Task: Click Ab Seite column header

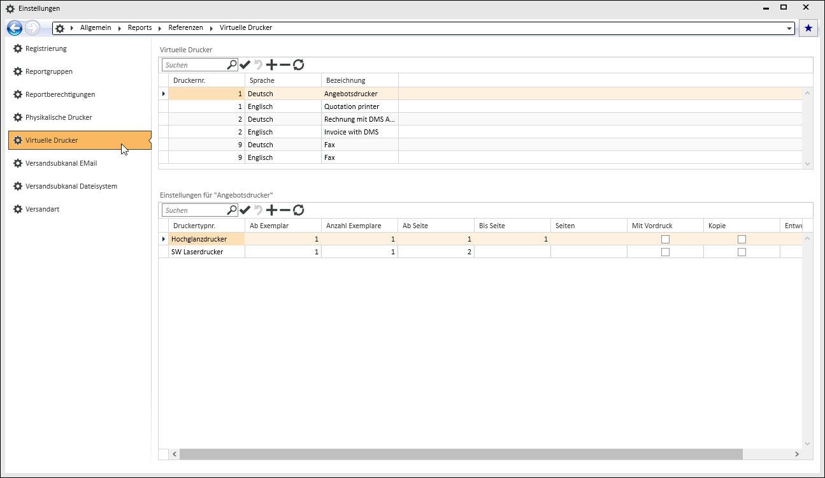Action: pos(436,226)
